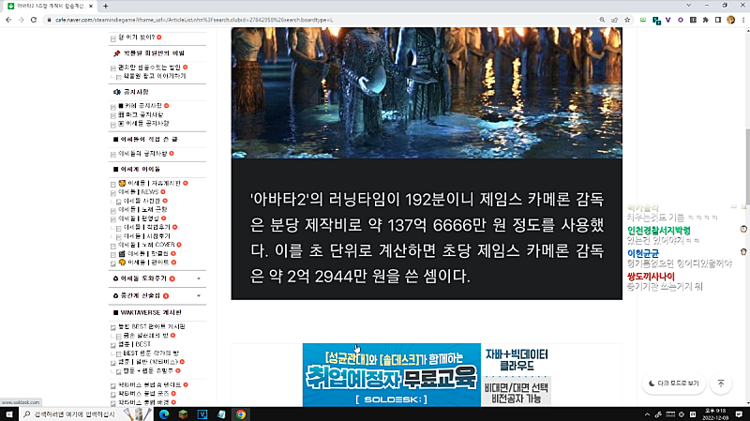
Task: Click chat username 인천경찰서지박령
Action: 659,231
